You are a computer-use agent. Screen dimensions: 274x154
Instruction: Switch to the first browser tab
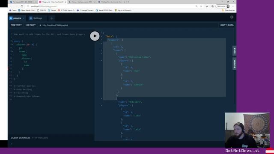(x=23, y=2)
